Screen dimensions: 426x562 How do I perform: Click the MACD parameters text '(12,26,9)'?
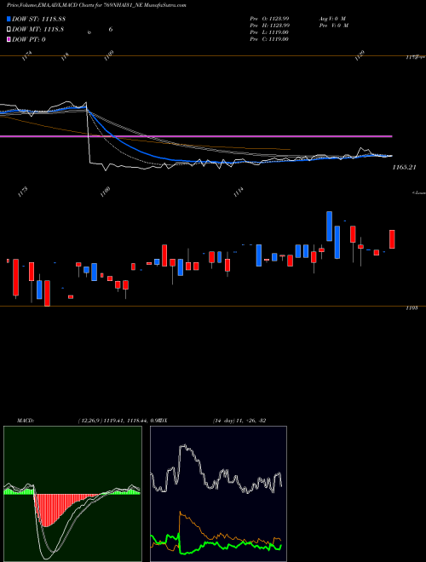[90, 421]
